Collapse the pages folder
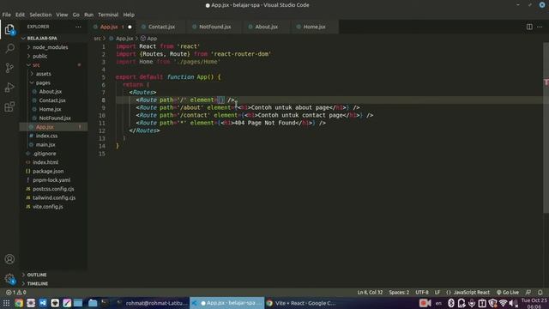 click(43, 82)
